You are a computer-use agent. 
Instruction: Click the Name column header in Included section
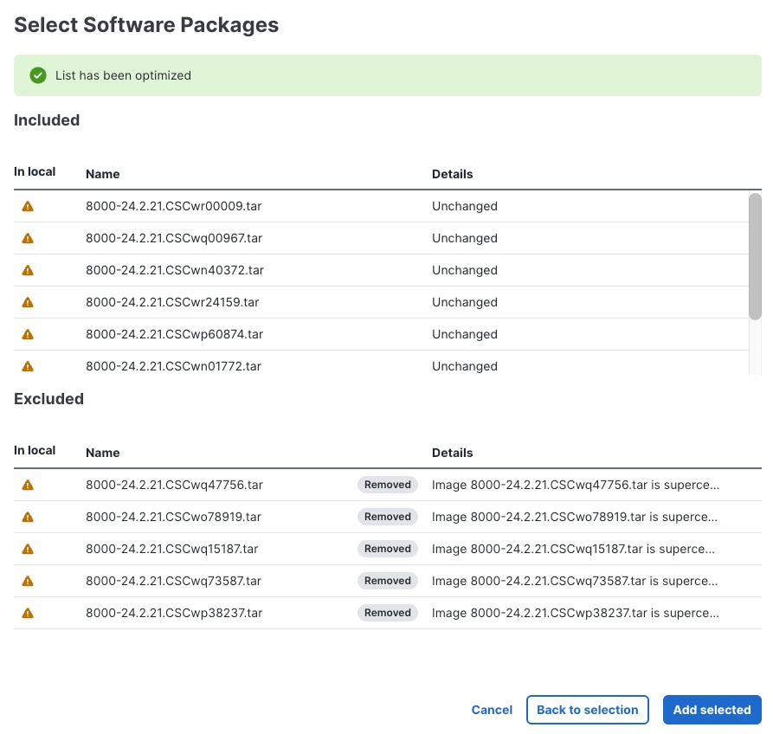(102, 174)
